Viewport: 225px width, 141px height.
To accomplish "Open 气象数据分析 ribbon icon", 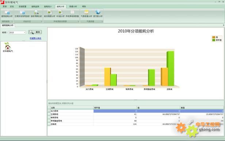I will click(x=86, y=12).
